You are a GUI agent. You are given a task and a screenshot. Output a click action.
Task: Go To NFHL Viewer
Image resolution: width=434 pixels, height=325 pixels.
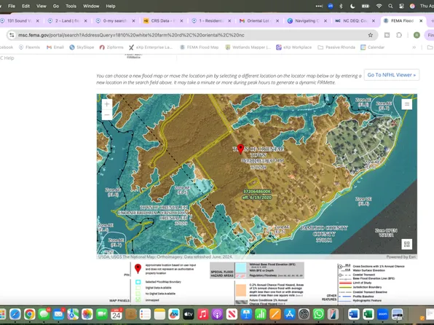coord(391,75)
